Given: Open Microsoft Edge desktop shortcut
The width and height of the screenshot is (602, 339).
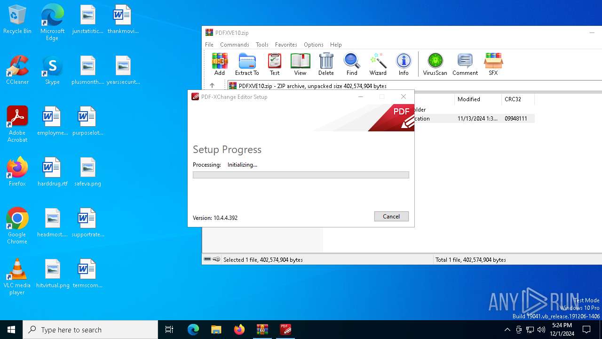Looking at the screenshot, I should 52,23.
